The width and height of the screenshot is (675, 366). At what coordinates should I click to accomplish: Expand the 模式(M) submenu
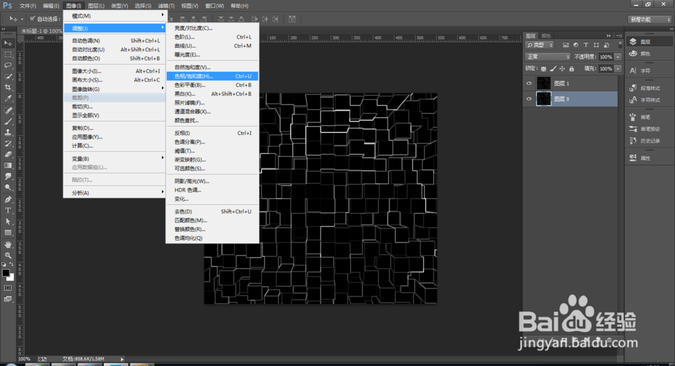pos(114,16)
